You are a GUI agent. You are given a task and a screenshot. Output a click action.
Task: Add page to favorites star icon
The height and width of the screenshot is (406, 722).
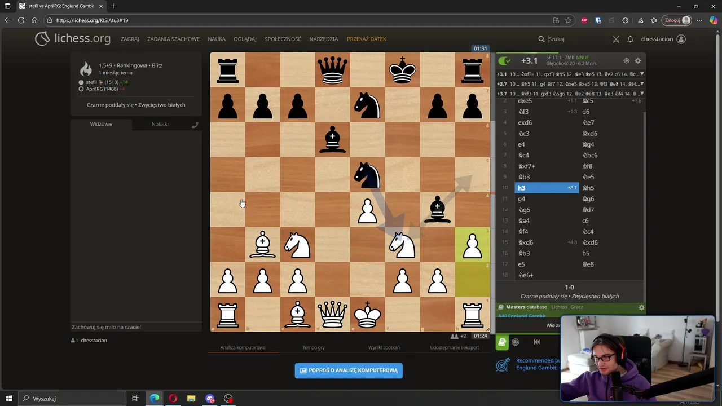568,20
